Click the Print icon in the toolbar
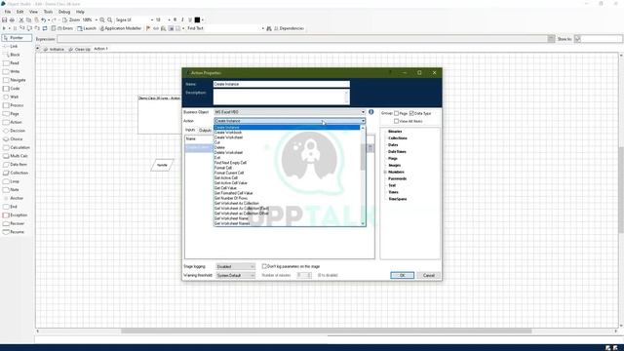Viewport: 624px width, 351px height. click(x=12, y=19)
